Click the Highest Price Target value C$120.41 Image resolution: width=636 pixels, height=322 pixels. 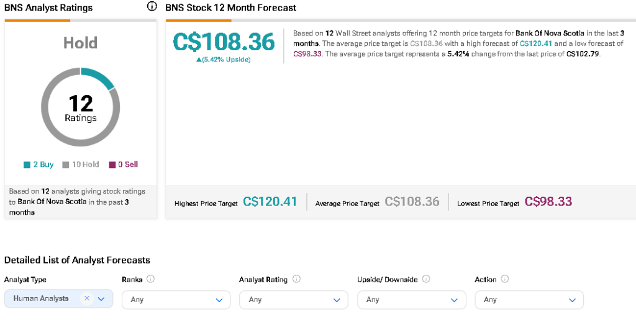(x=270, y=202)
